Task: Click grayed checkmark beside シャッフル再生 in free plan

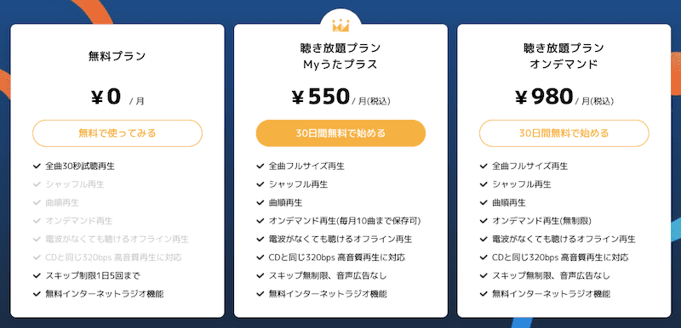Action: point(37,184)
